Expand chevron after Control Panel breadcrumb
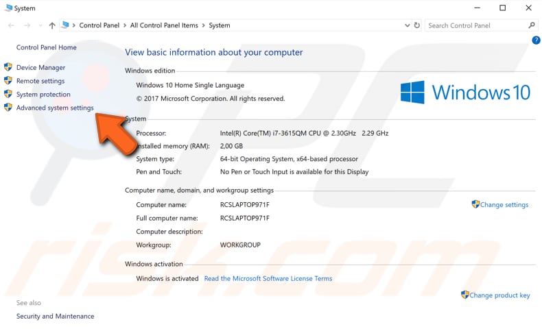Screen dimensions: 542x331 click(x=125, y=25)
